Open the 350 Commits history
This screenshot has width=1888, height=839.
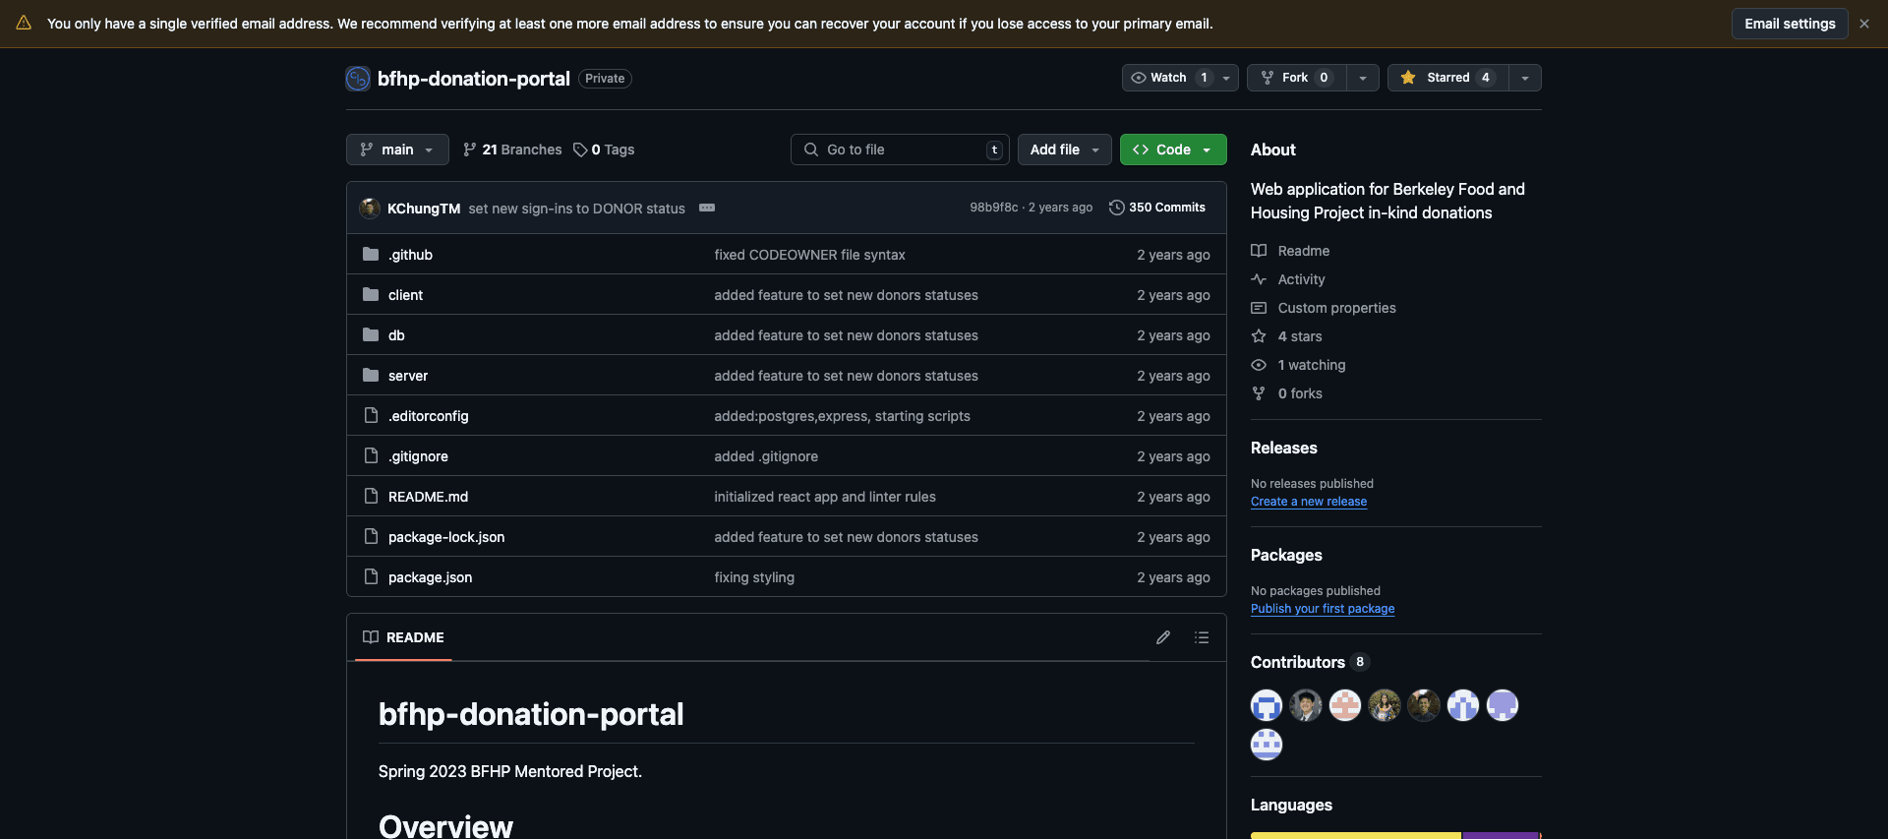pyautogui.click(x=1156, y=208)
